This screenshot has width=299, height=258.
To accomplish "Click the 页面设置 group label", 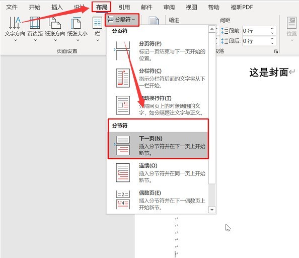I will [67, 51].
